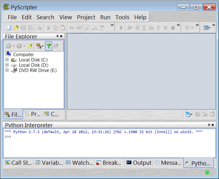This screenshot has width=219, height=179.
Task: Click File Explorer up-folder icon
Action: point(30,46)
